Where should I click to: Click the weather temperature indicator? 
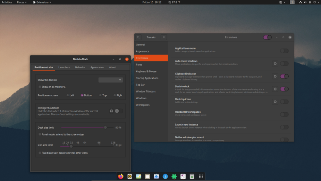(x=174, y=2)
